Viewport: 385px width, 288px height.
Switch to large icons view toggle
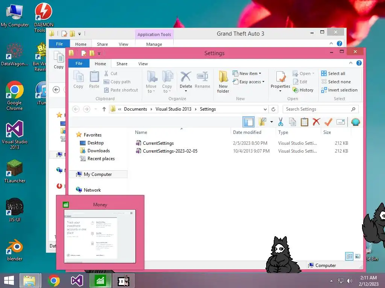click(x=358, y=256)
